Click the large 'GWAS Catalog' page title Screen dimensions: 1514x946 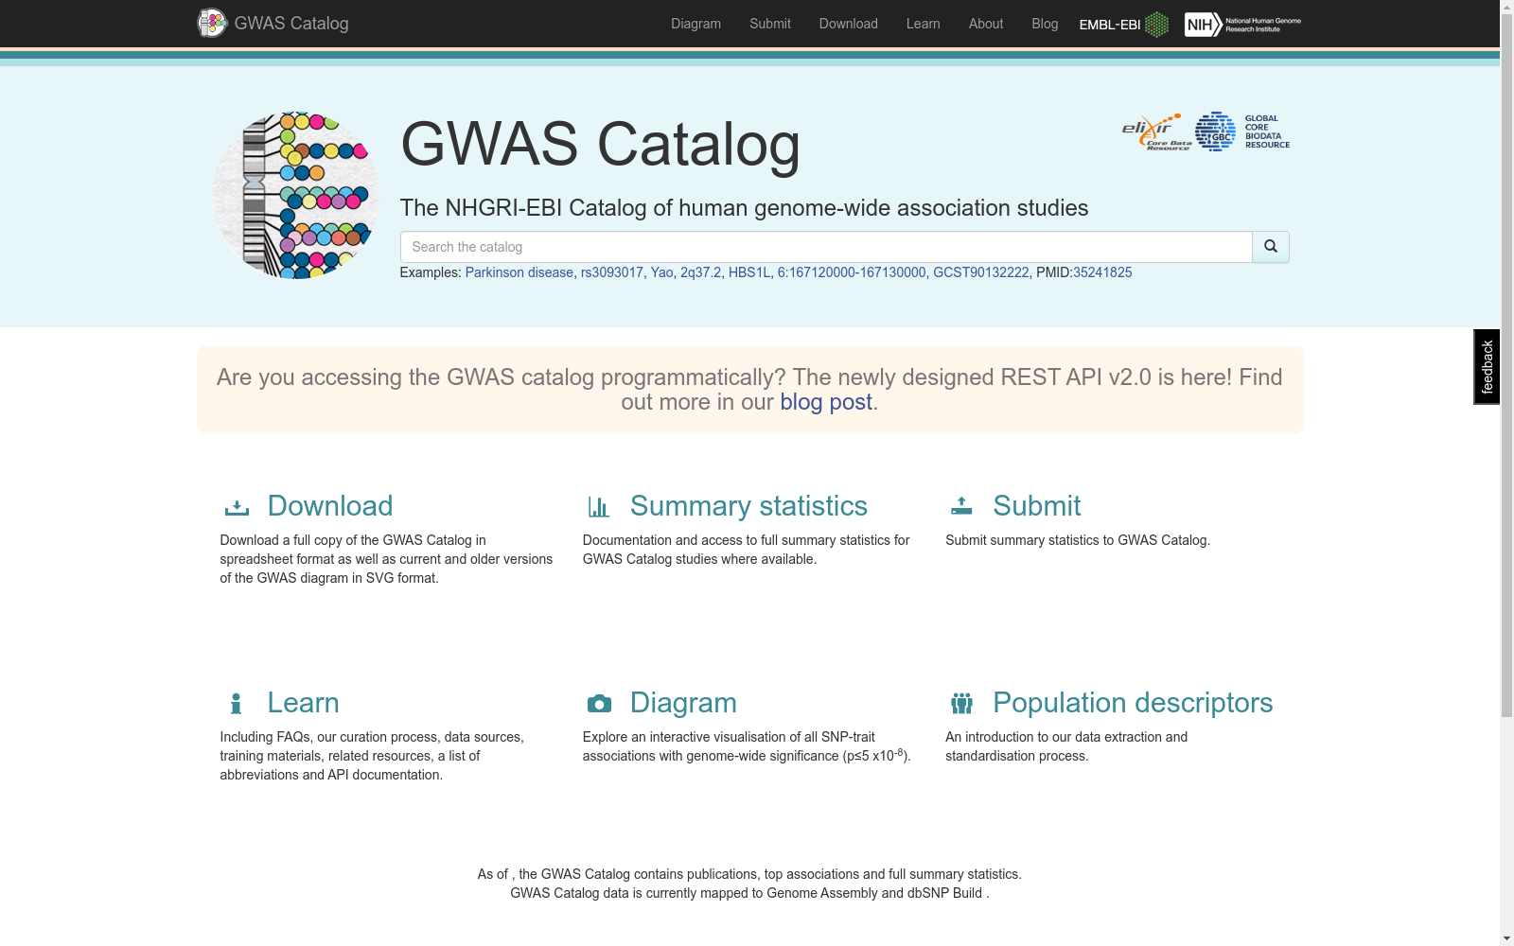click(x=600, y=145)
